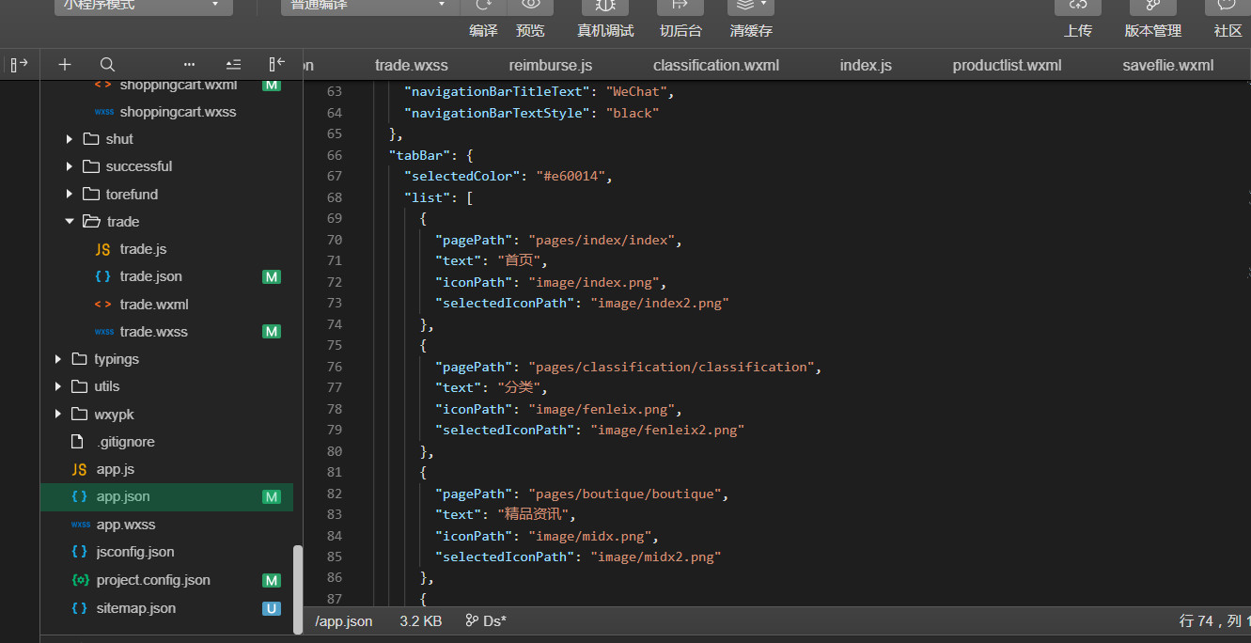Collapse all folders with the collapse icon
This screenshot has width=1251, height=643.
(233, 64)
